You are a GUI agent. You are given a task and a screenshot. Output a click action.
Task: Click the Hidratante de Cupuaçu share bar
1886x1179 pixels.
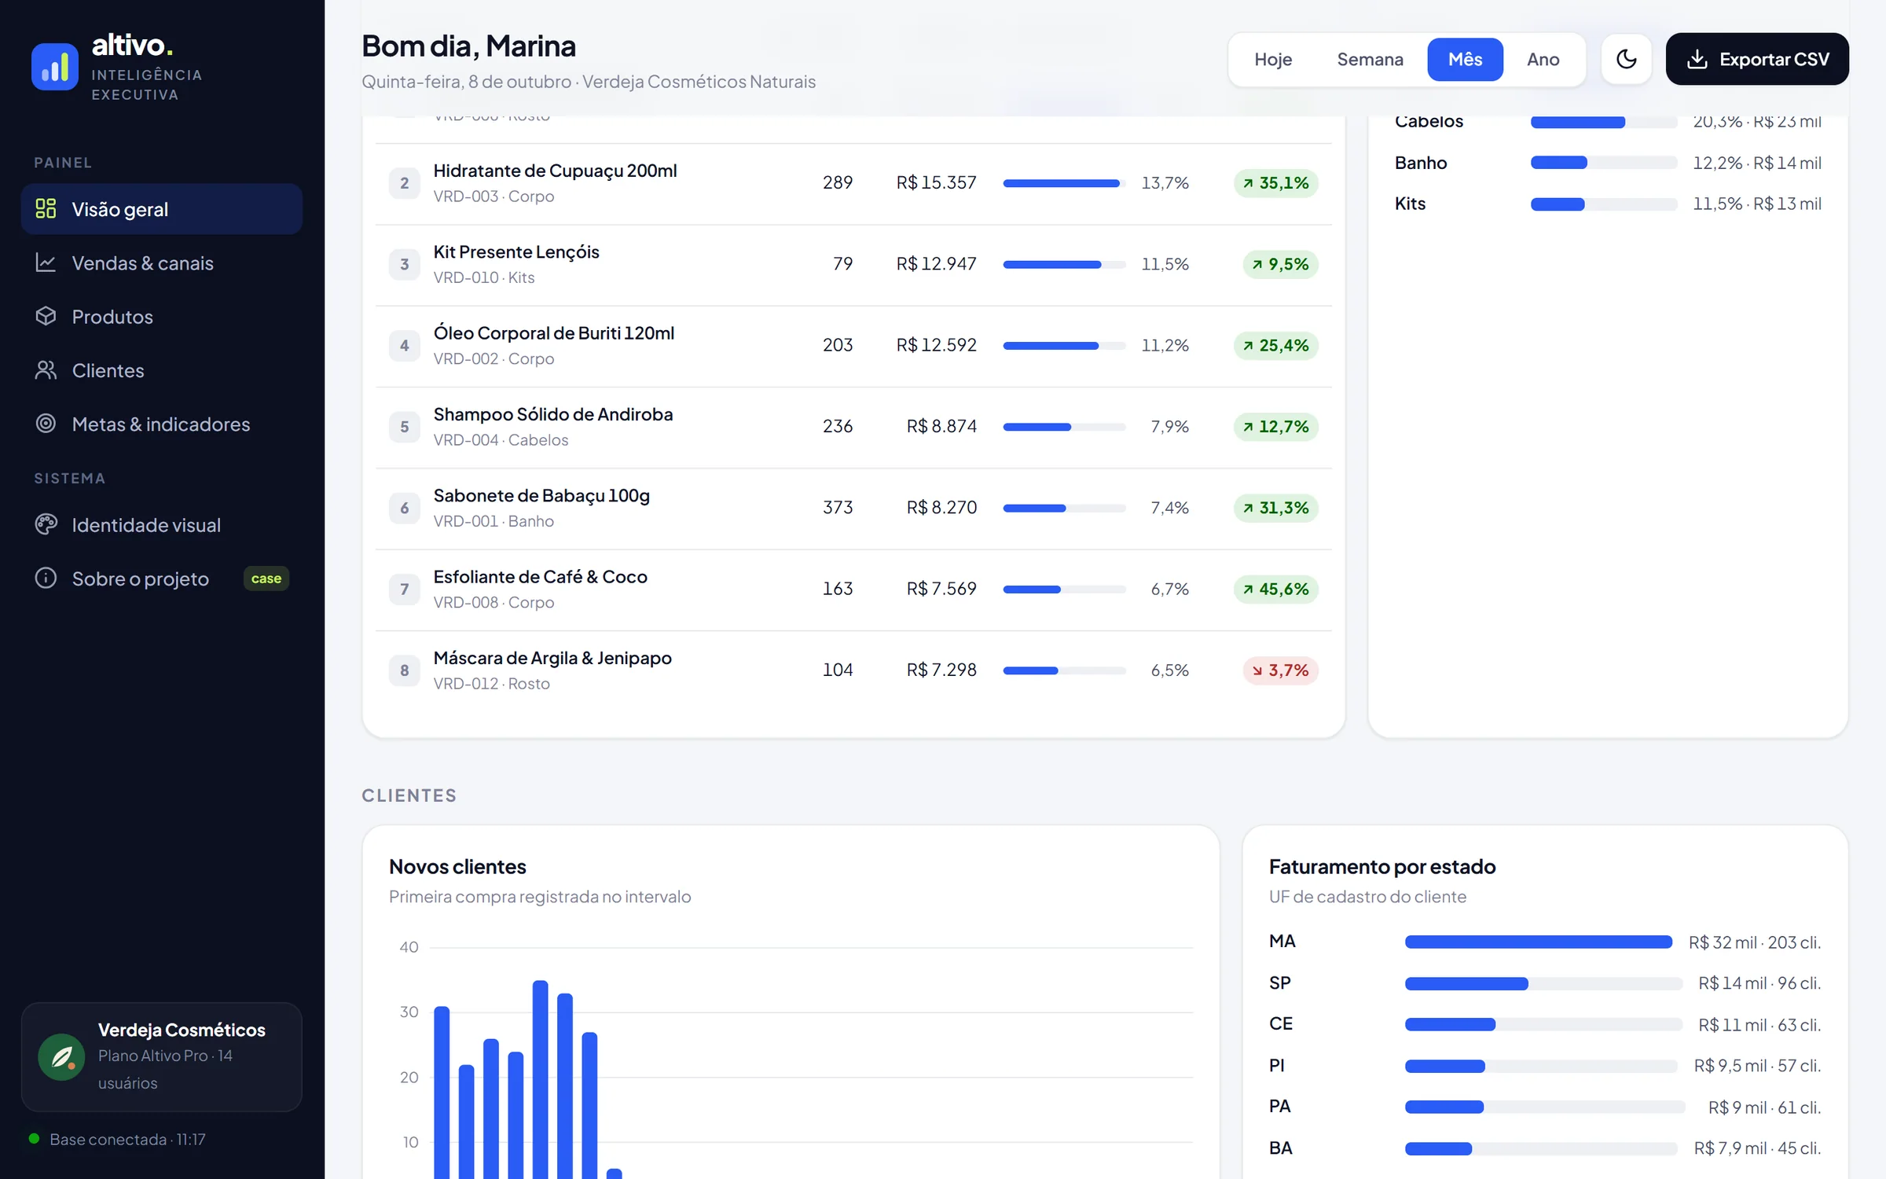(1064, 183)
